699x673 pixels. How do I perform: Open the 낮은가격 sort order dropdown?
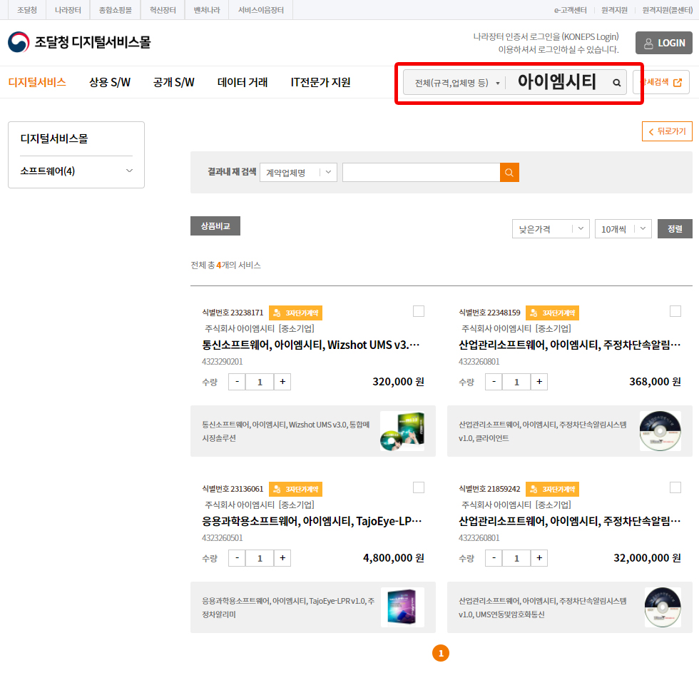coord(550,229)
